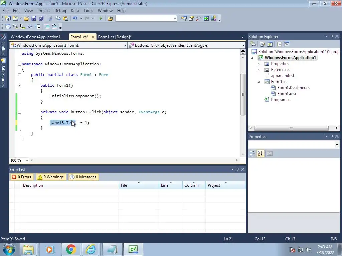
Task: Click the Uncomment selected lines icon
Action: coord(54,27)
